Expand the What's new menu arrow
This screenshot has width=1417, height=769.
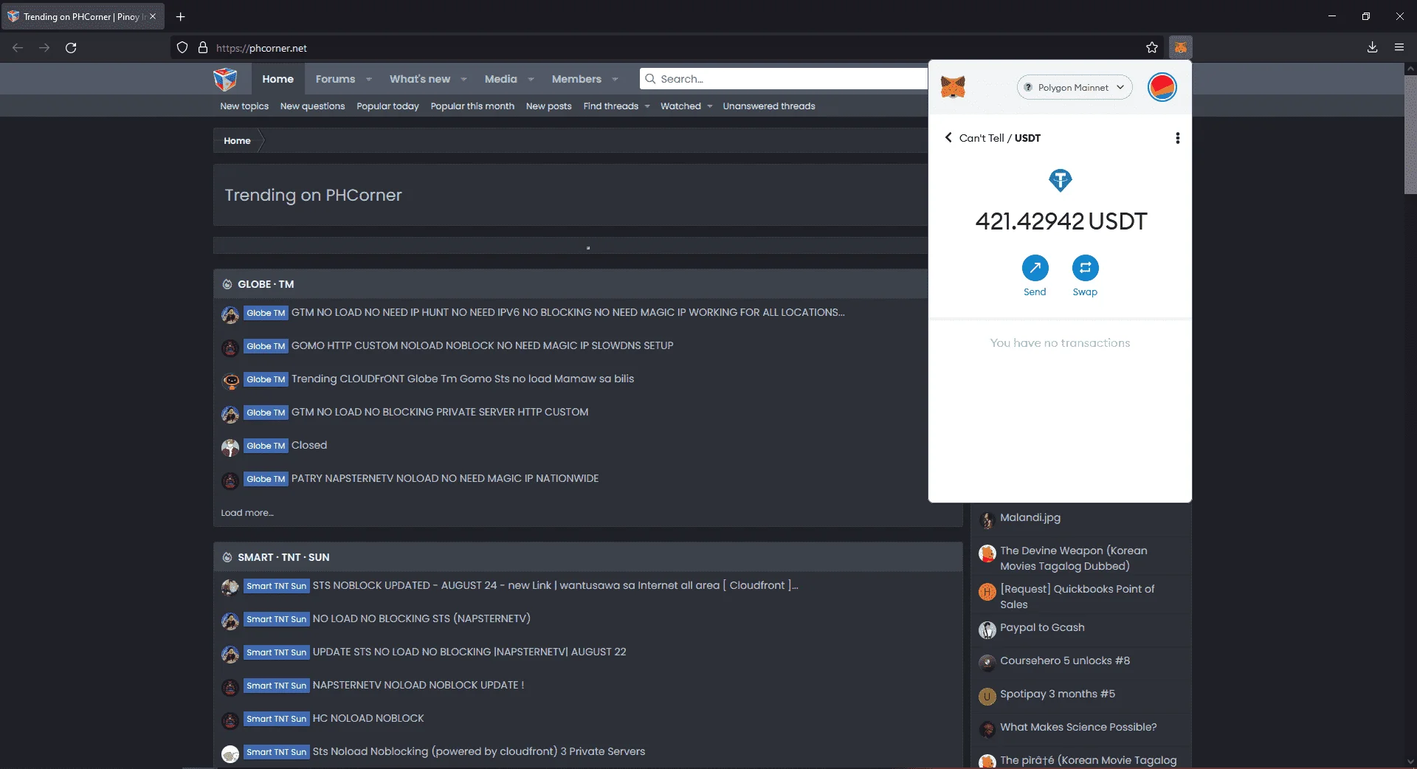coord(463,79)
